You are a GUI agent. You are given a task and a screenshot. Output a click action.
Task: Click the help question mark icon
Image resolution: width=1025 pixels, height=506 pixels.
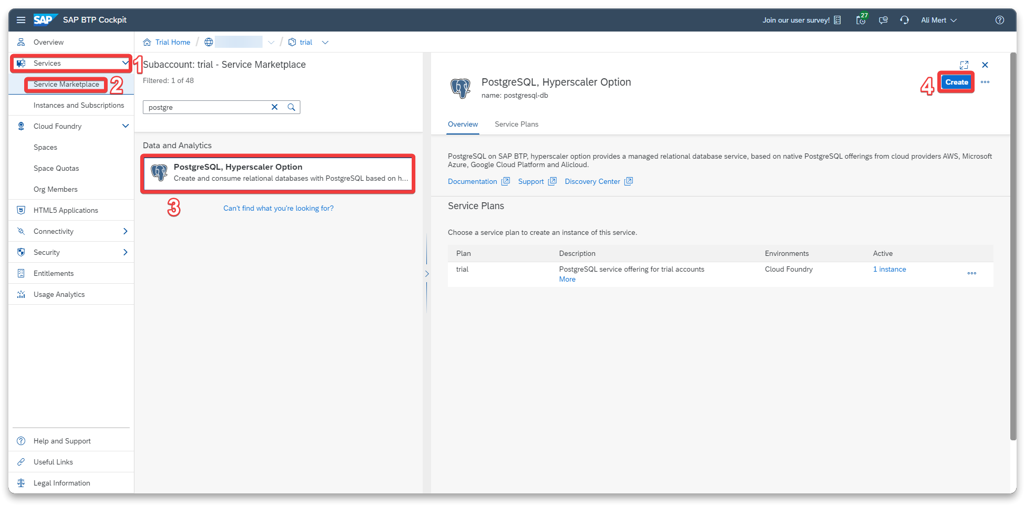tap(999, 20)
